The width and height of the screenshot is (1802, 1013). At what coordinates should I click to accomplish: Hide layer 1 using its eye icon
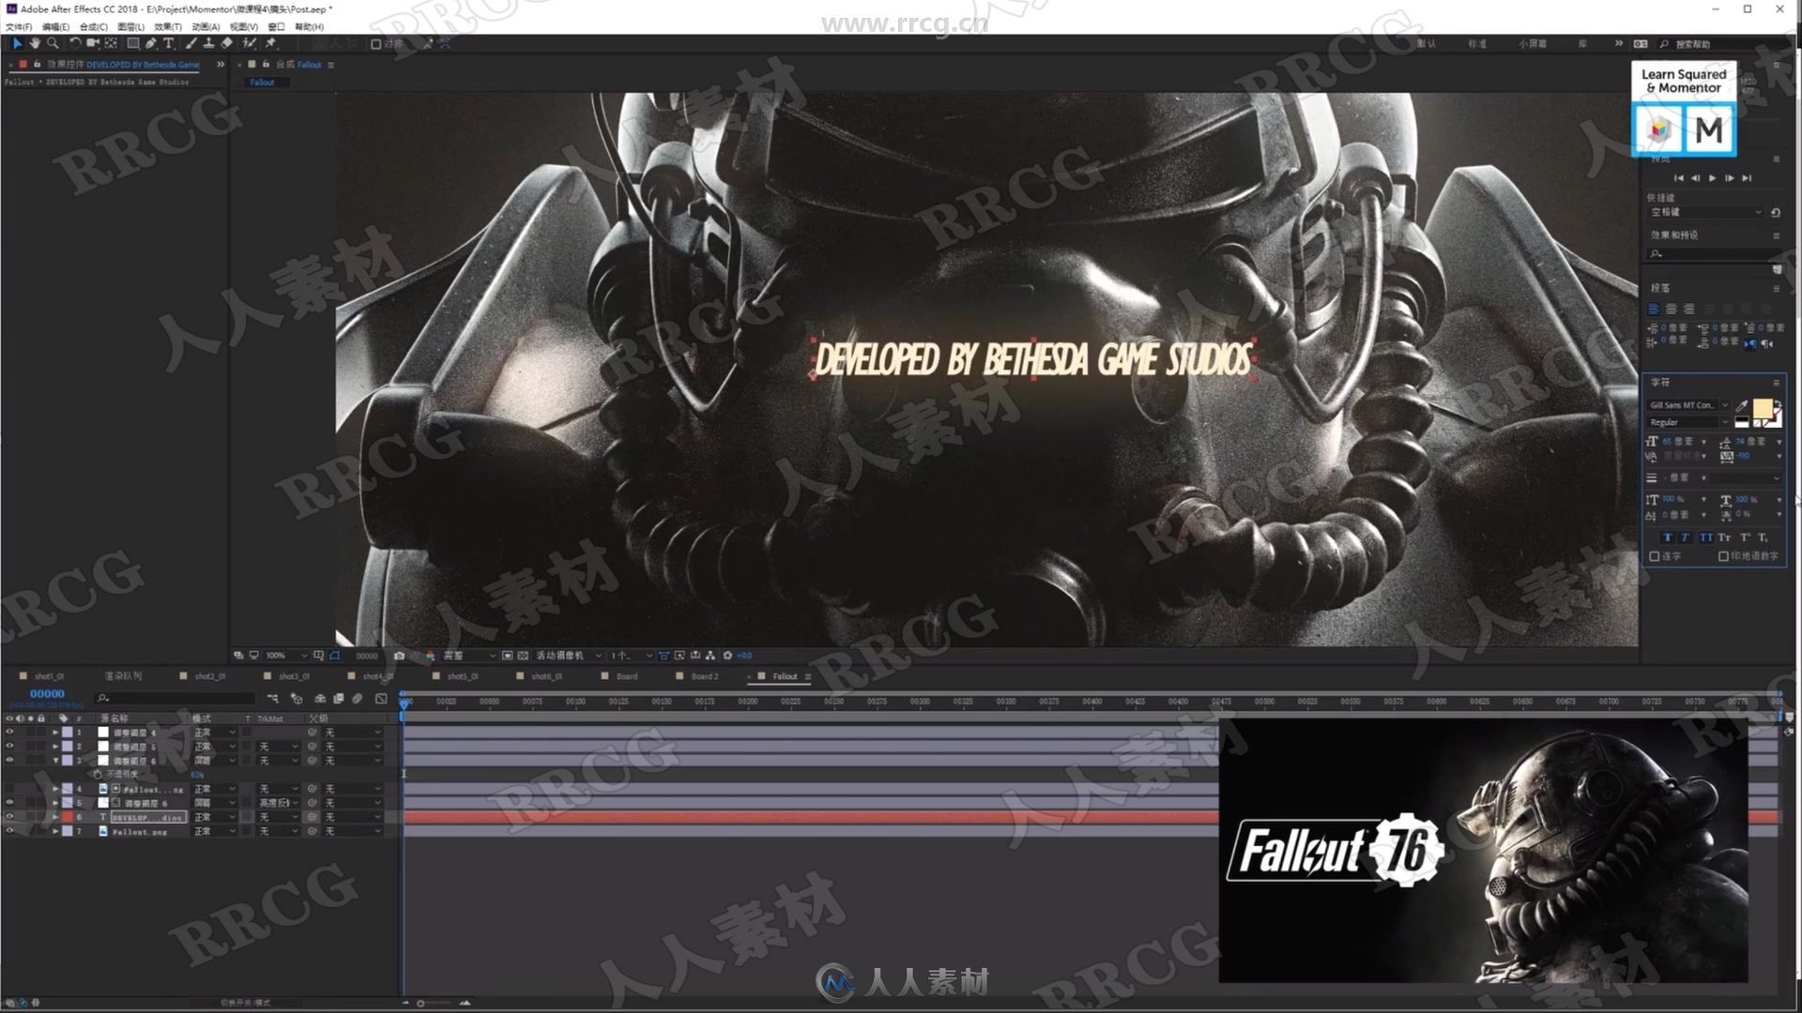[10, 733]
